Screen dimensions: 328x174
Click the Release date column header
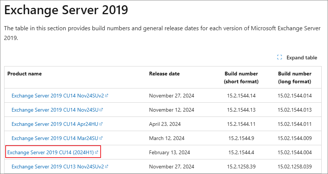point(164,74)
